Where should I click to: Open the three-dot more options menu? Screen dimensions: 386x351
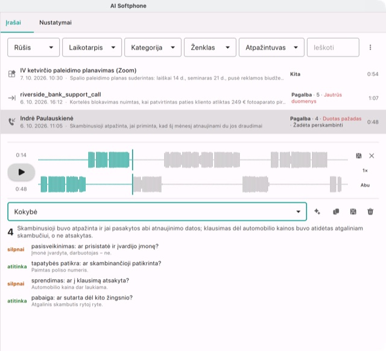pos(370,47)
